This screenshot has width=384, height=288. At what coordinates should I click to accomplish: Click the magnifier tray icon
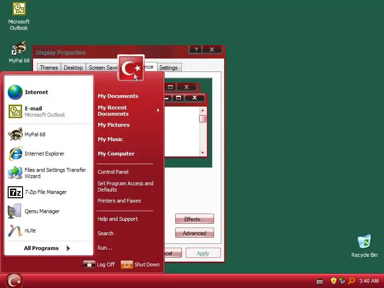coord(351,281)
